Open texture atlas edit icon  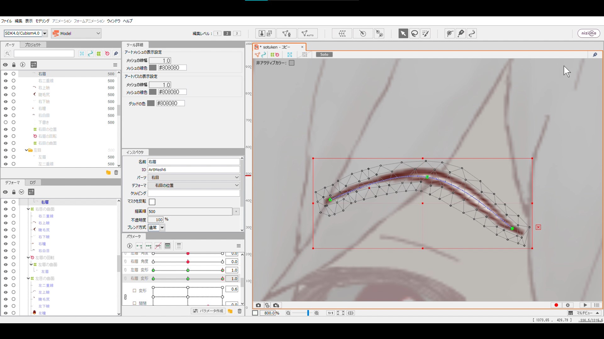266,33
